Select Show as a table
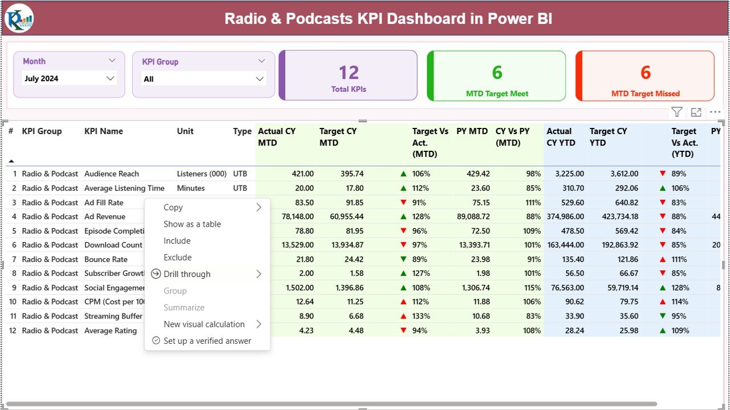The width and height of the screenshot is (730, 410). click(192, 224)
